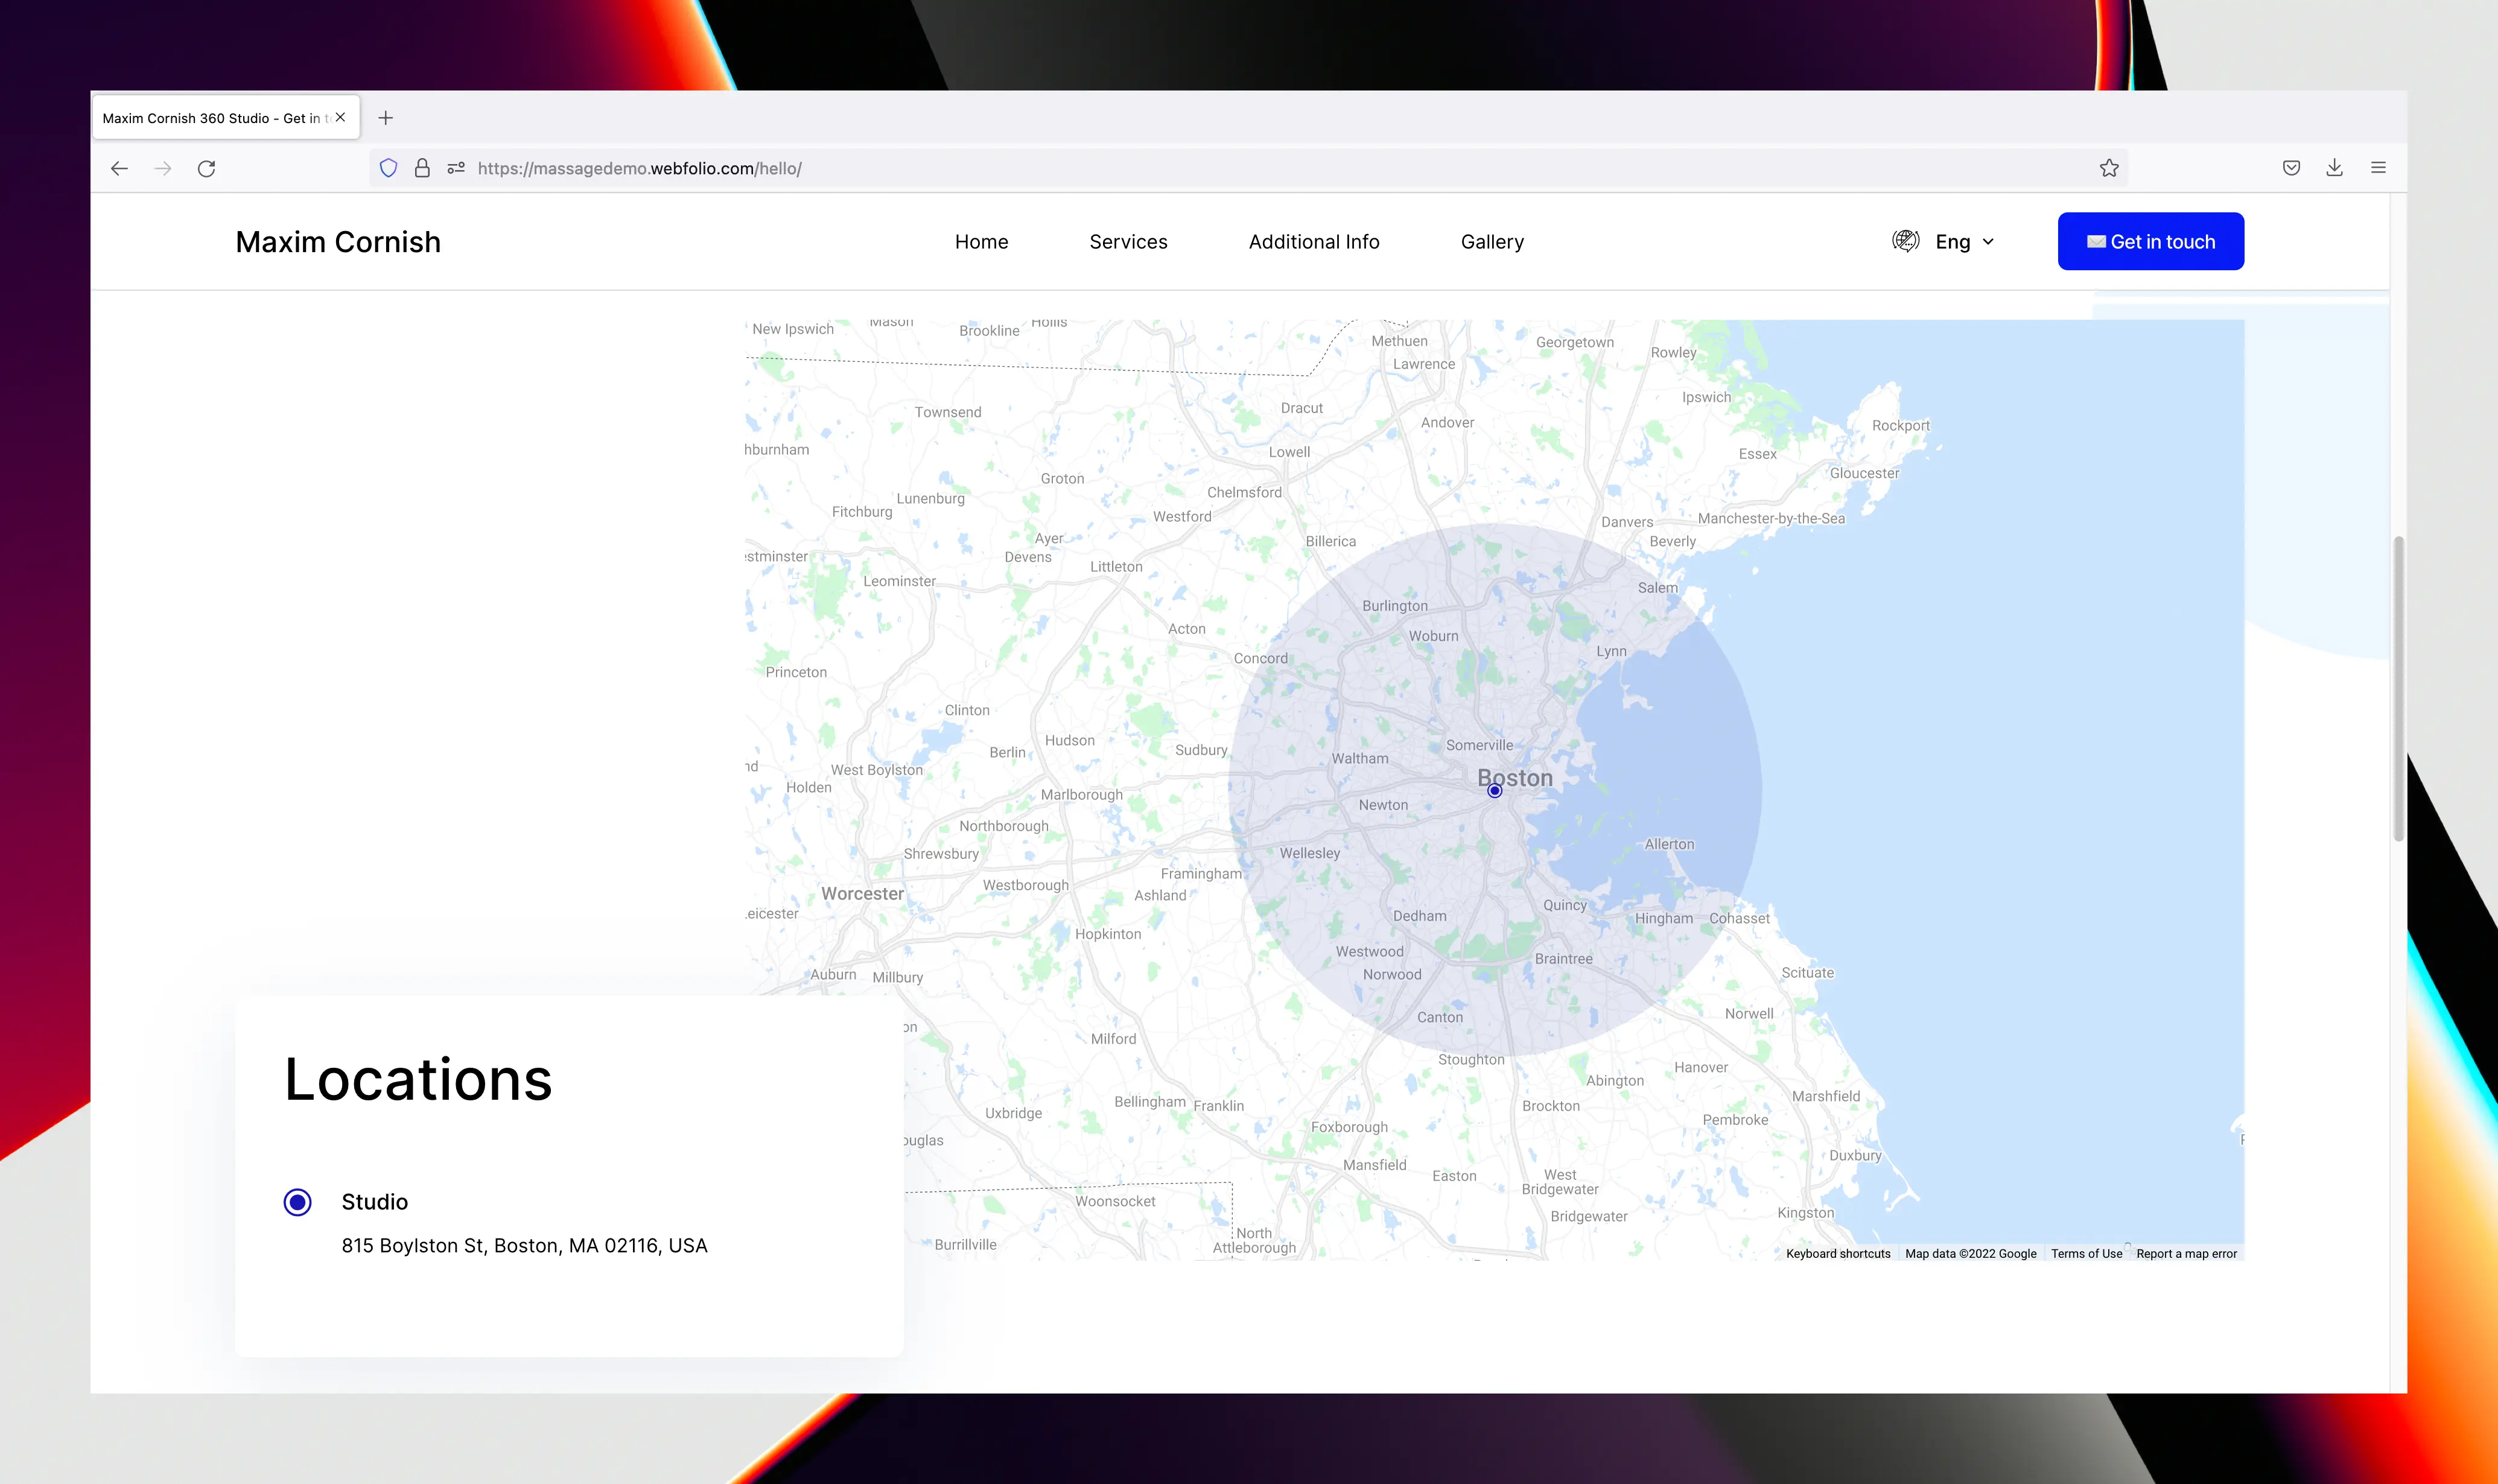Click the Get in touch button
The image size is (2498, 1484).
click(2151, 241)
